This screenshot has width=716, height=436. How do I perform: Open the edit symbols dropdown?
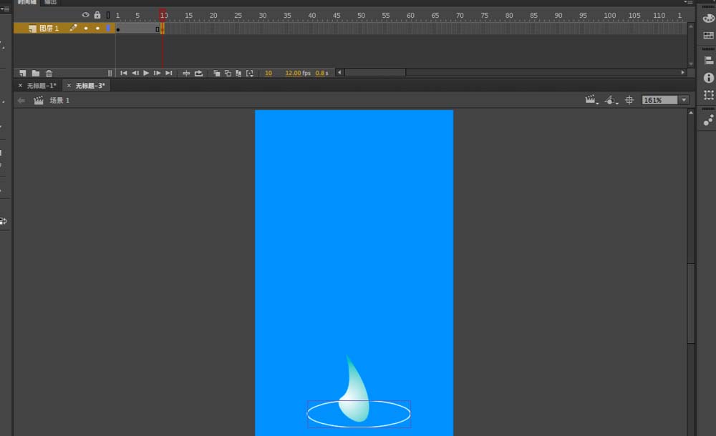coord(611,101)
